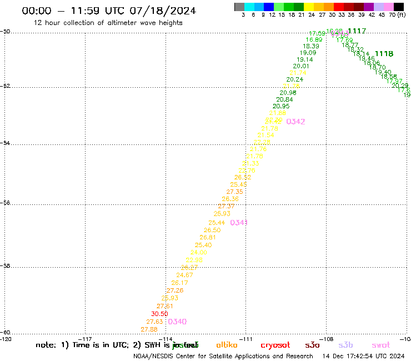
Task: Select the 16.89 wave height reading
Action: pos(314,39)
